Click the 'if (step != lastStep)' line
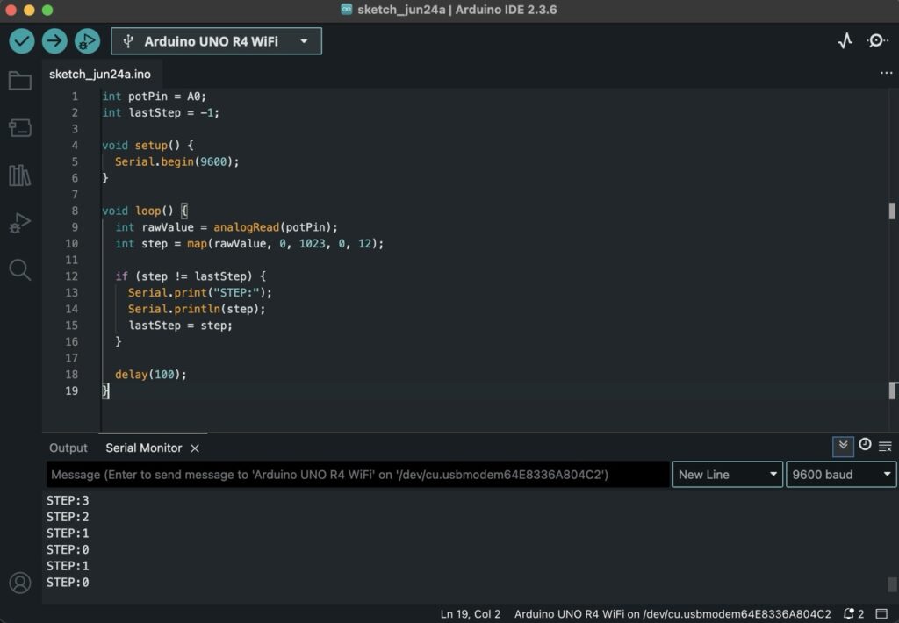Image resolution: width=899 pixels, height=623 pixels. [x=191, y=276]
